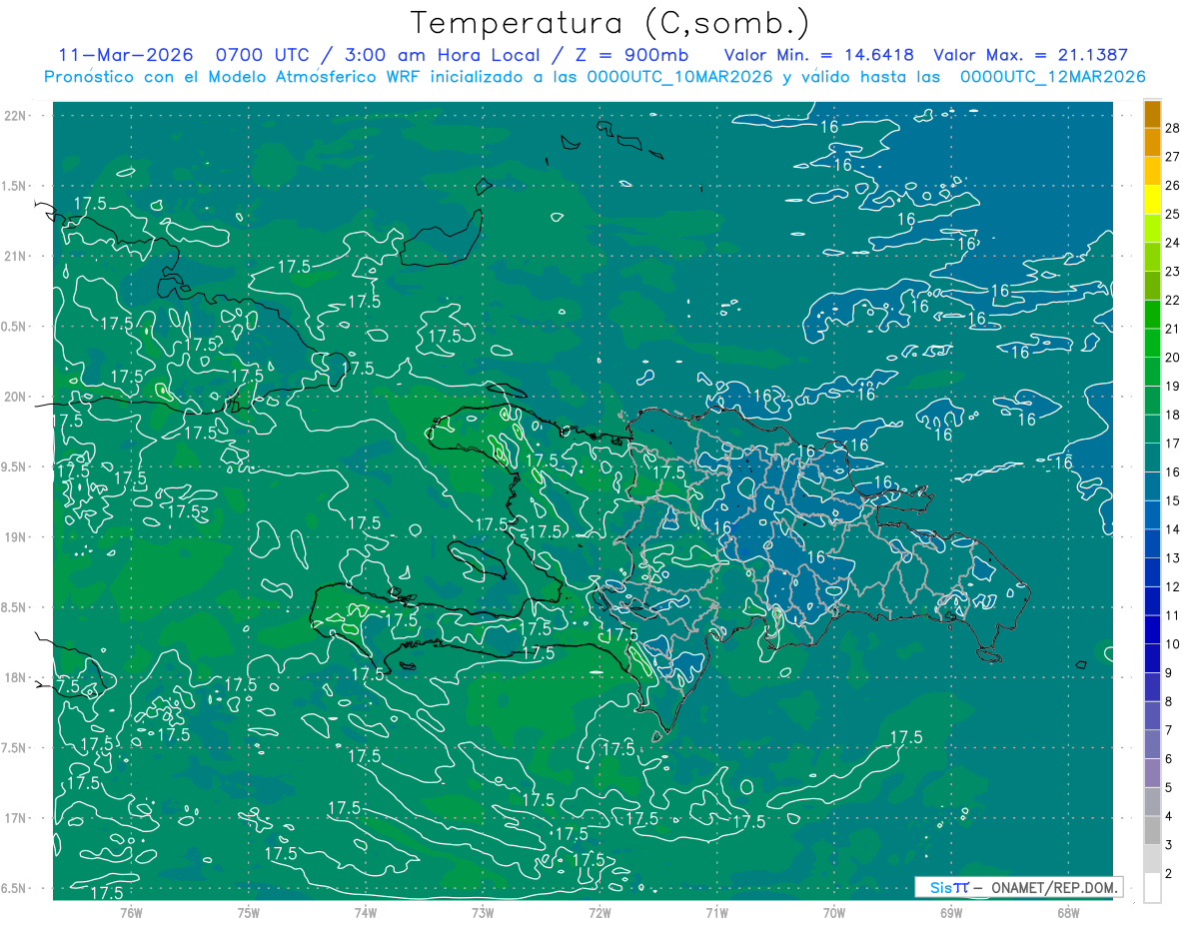This screenshot has height=926, width=1199.
Task: Click the '22N' latitude axis label
Action: pyautogui.click(x=15, y=116)
